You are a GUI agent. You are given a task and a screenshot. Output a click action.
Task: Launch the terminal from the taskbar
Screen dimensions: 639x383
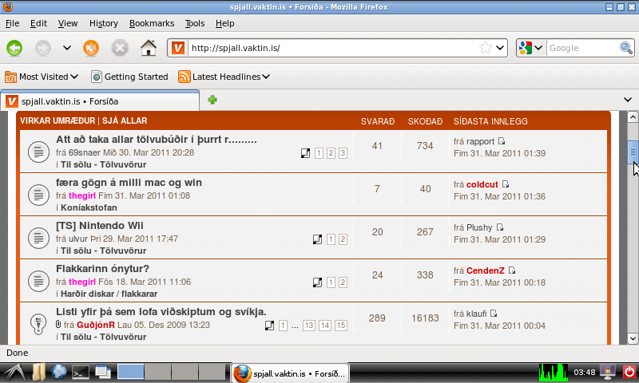[x=80, y=371]
